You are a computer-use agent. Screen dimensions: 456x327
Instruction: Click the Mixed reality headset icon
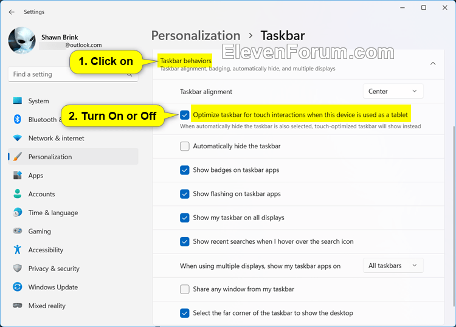pyautogui.click(x=18, y=306)
